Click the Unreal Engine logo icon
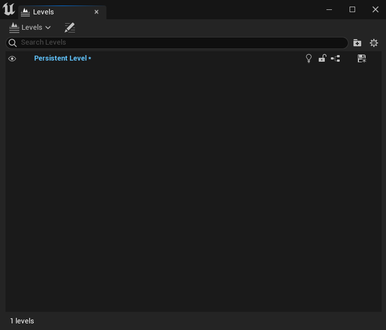 click(9, 9)
